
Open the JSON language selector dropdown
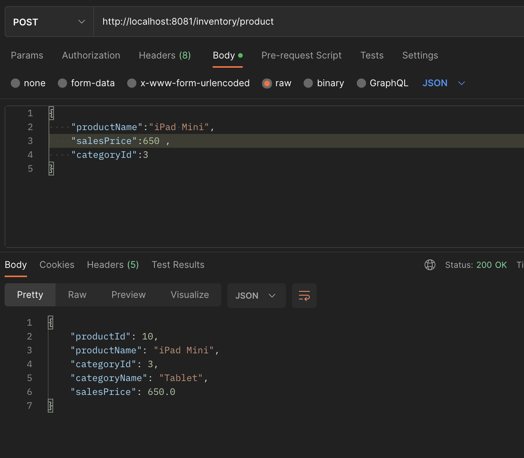coord(443,83)
